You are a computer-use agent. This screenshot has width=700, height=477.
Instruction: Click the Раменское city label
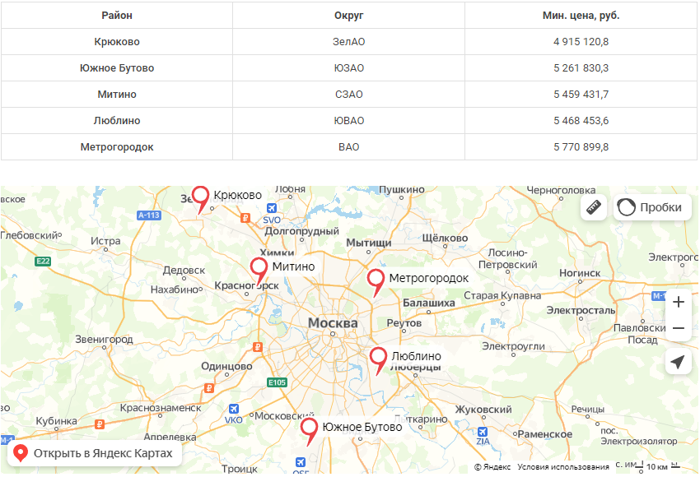click(x=545, y=434)
